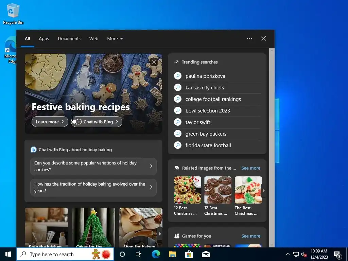This screenshot has height=261, width=348.
Task: Switch to the Web tab
Action: click(x=94, y=39)
